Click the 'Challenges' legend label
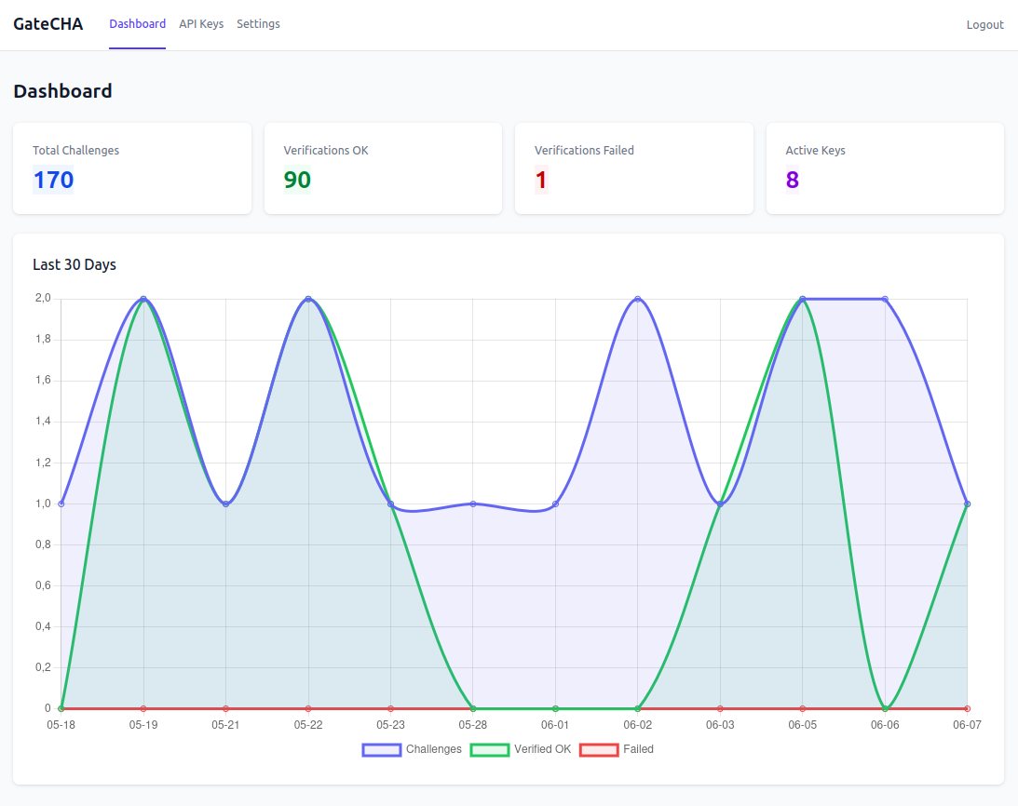 434,749
